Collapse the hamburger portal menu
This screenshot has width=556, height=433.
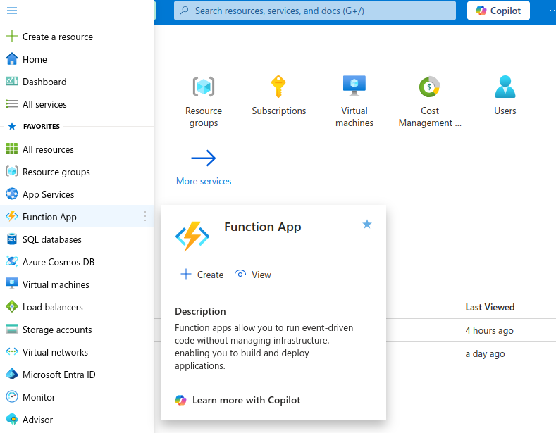click(12, 11)
